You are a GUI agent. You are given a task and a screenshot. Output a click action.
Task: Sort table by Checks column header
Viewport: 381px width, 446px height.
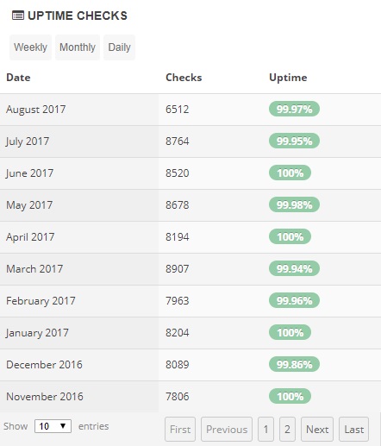184,78
